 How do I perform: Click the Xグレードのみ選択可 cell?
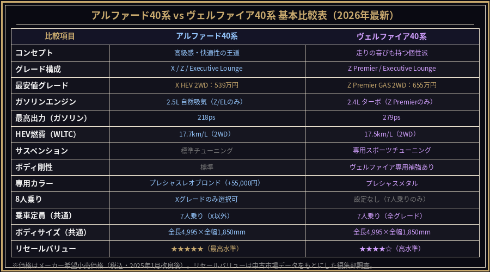click(x=207, y=200)
